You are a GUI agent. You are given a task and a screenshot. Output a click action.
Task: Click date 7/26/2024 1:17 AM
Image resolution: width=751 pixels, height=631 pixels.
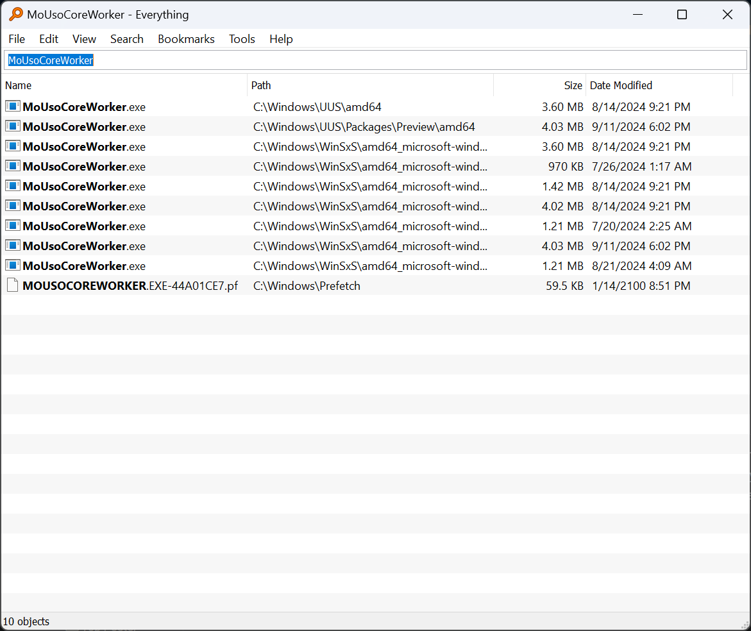642,167
